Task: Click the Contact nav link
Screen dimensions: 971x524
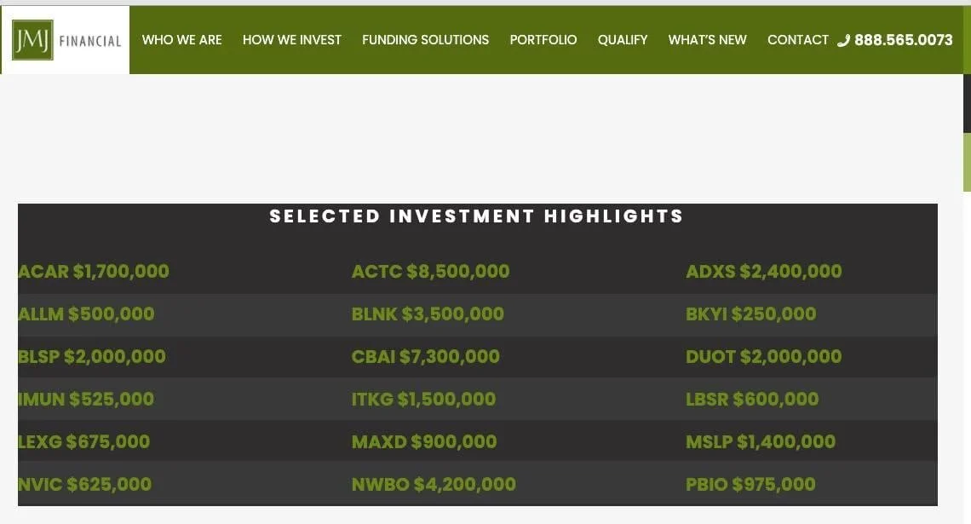Action: (797, 40)
